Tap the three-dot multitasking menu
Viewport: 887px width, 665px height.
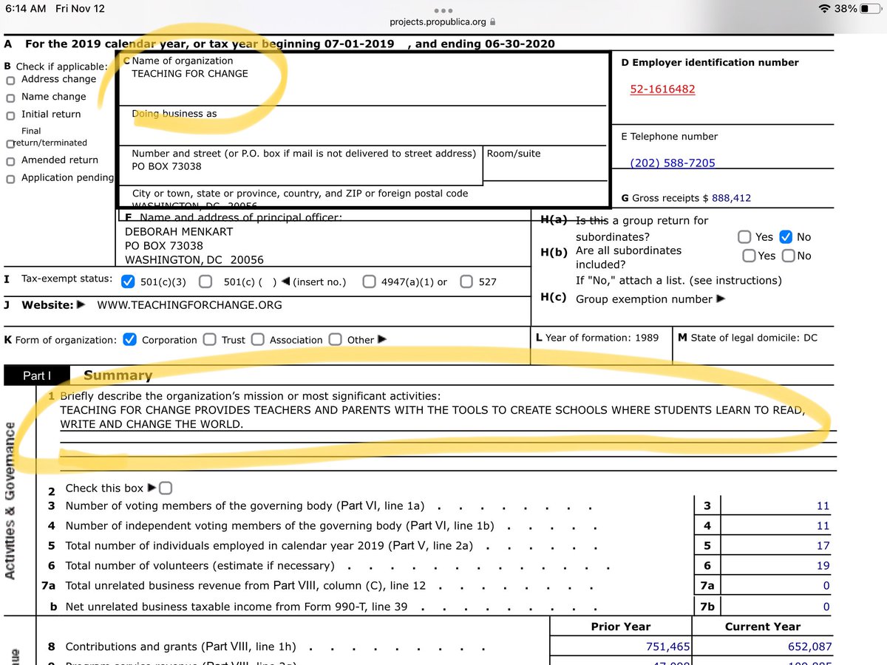click(443, 10)
